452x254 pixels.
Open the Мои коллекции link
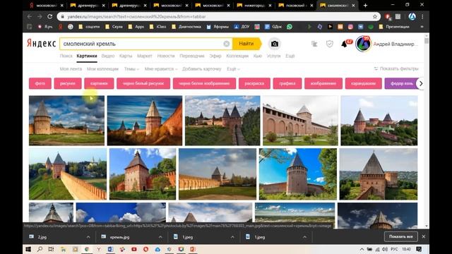[x=102, y=69]
